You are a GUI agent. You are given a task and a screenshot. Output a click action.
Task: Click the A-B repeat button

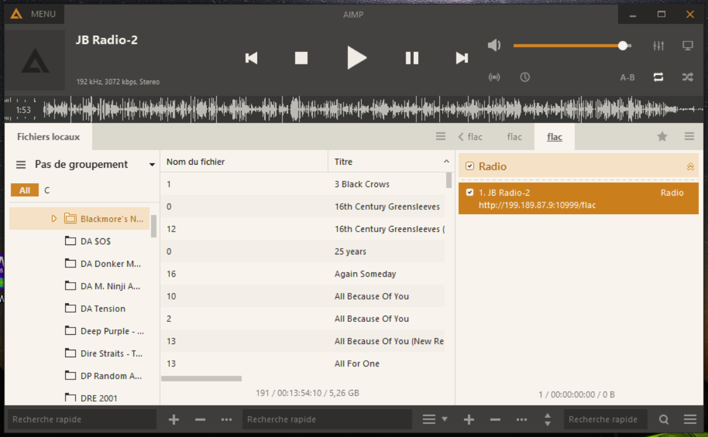627,77
